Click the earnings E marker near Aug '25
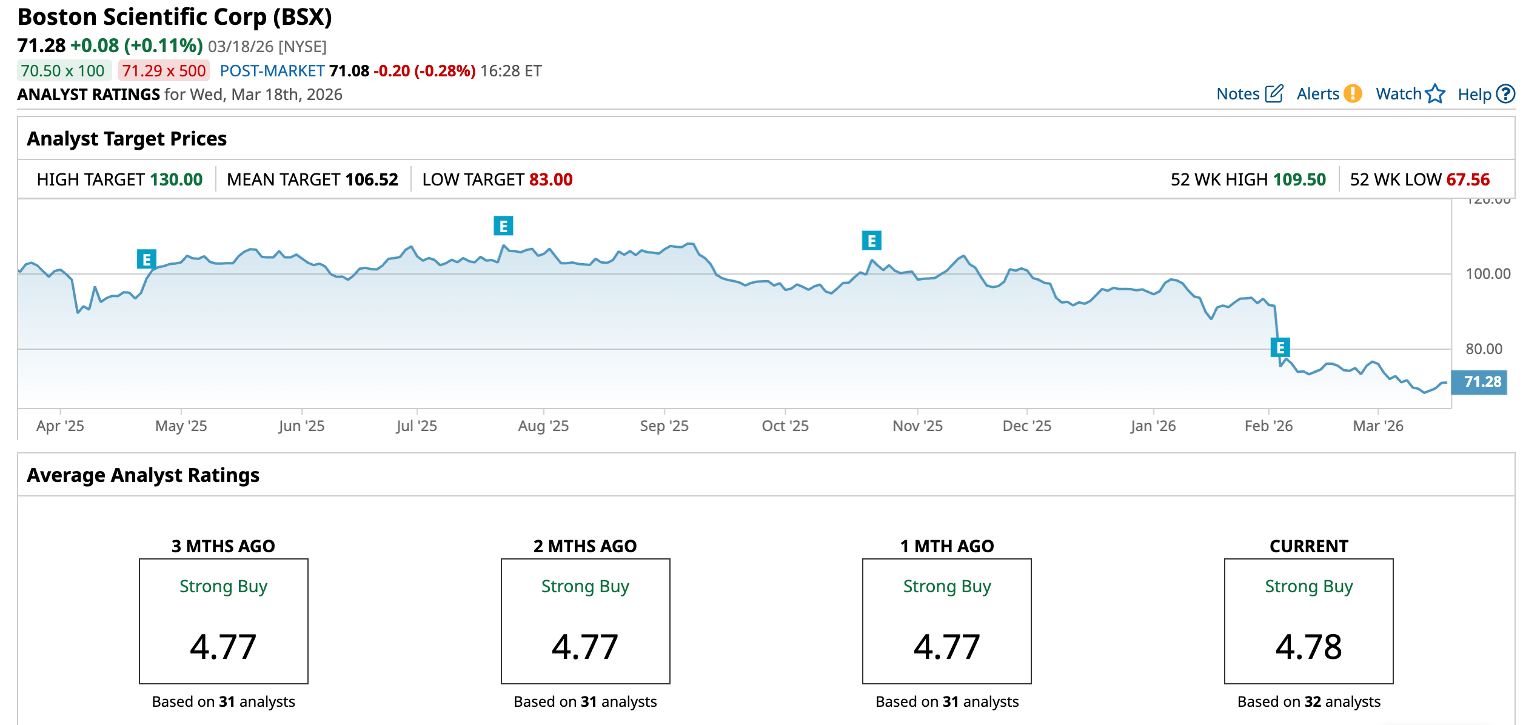The image size is (1523, 725). [x=503, y=226]
